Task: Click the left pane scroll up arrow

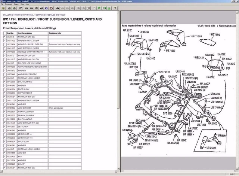Action: coord(118,12)
